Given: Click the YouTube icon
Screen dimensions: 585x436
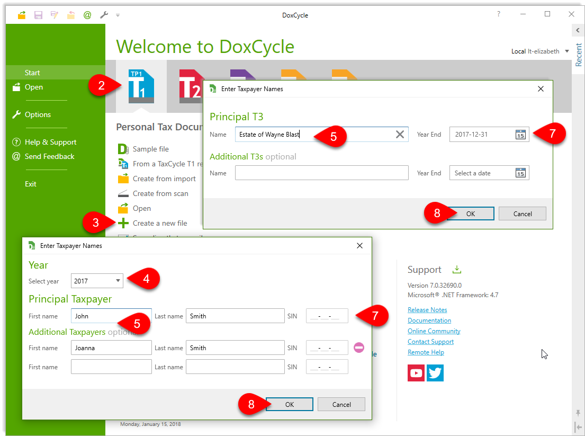Looking at the screenshot, I should [x=416, y=373].
